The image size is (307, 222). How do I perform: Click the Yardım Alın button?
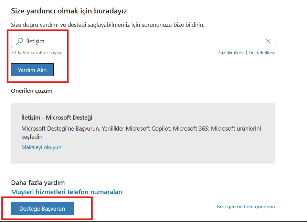pos(32,70)
